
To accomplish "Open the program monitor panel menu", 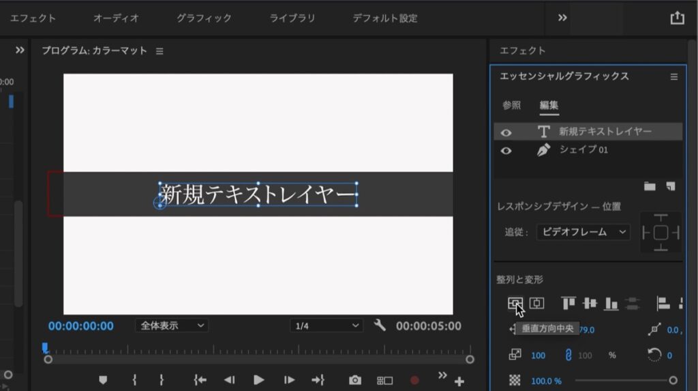I will pos(160,51).
